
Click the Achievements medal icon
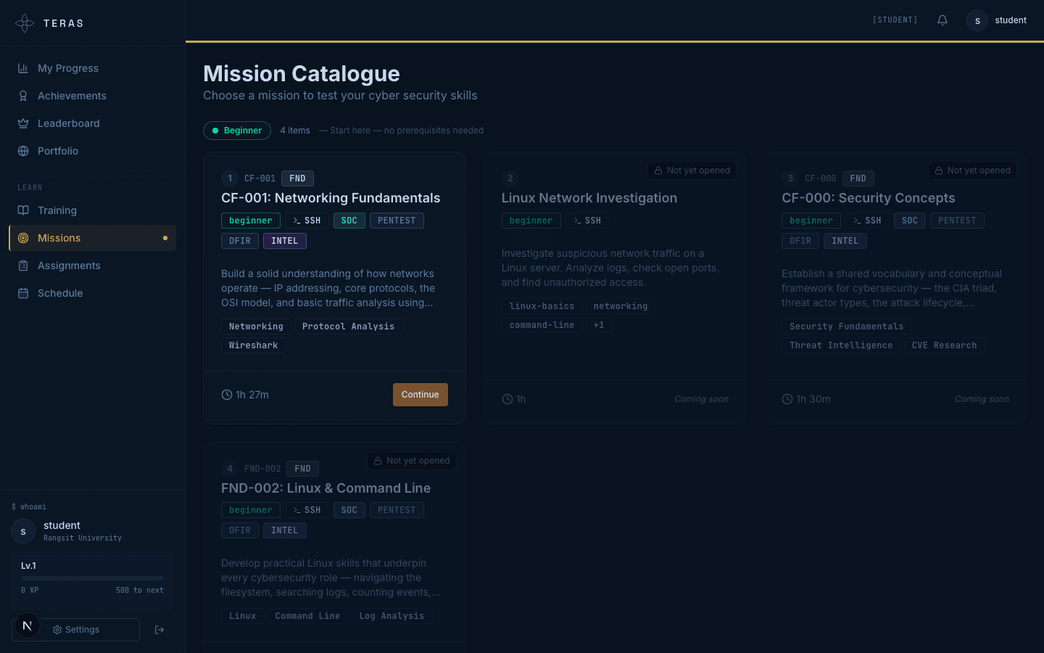23,96
